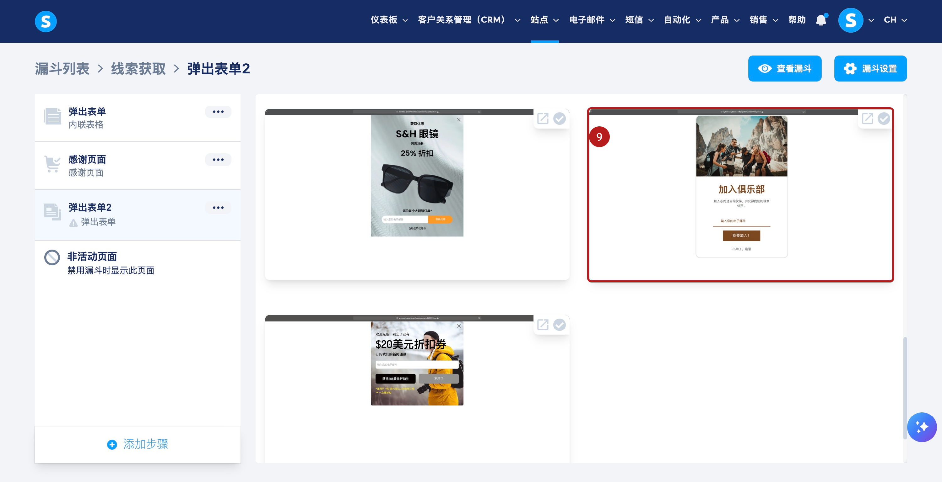Click the 查看漏斗 button

[784, 68]
